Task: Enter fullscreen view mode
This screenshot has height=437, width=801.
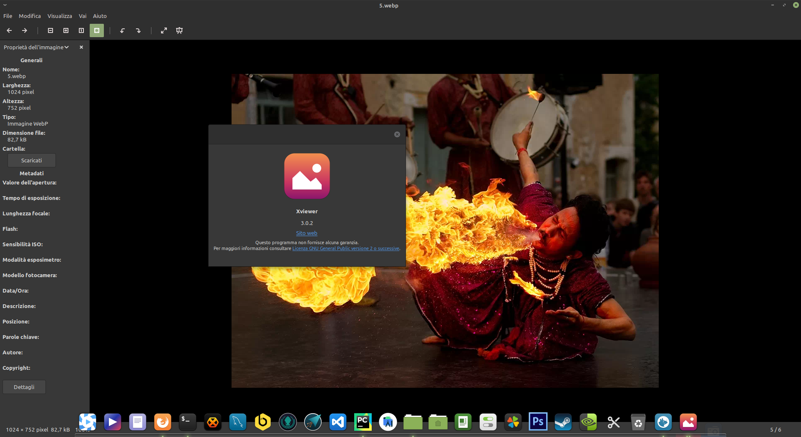Action: [164, 30]
